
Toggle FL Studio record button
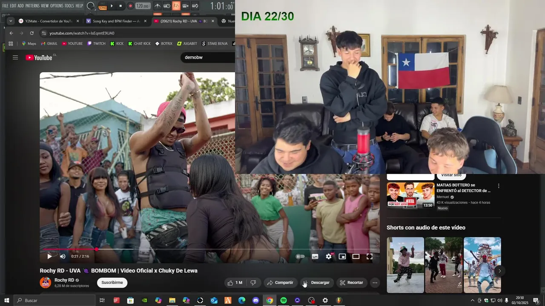[130, 6]
